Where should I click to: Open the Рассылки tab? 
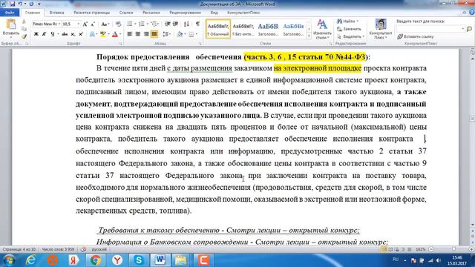[x=151, y=13]
